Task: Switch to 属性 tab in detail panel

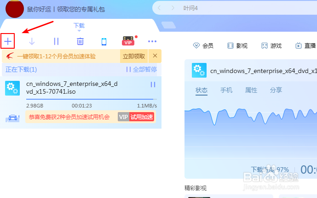Action: tap(251, 90)
